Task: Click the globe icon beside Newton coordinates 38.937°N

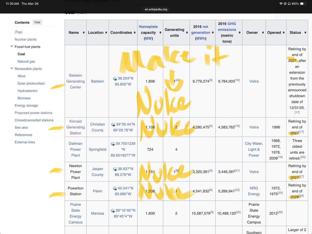Action: 115,169
